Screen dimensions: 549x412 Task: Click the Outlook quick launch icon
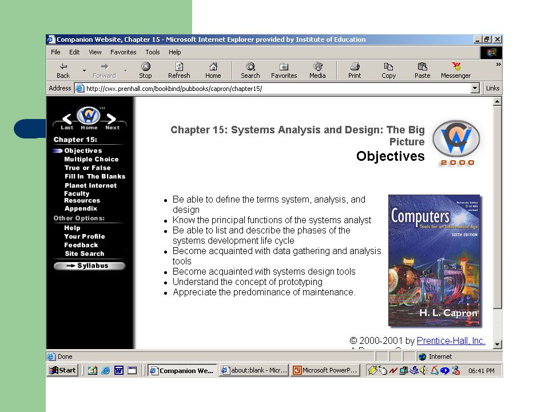click(x=93, y=370)
